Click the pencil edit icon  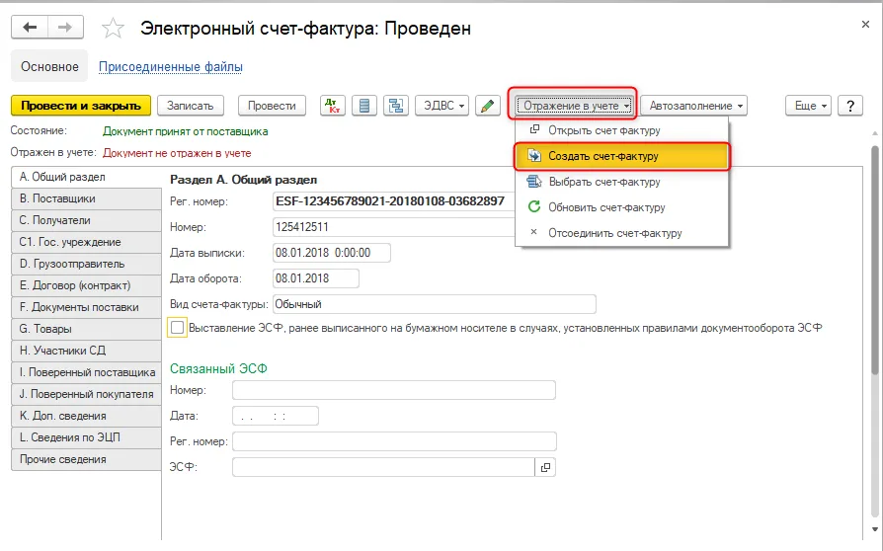pos(488,106)
